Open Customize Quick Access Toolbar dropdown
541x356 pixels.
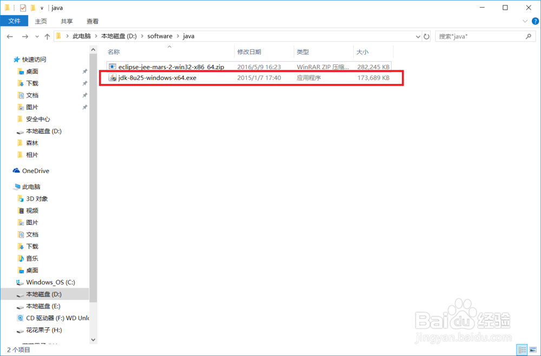42,8
